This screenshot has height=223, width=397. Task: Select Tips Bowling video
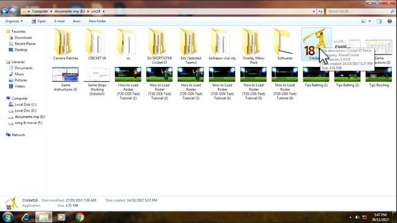379,77
